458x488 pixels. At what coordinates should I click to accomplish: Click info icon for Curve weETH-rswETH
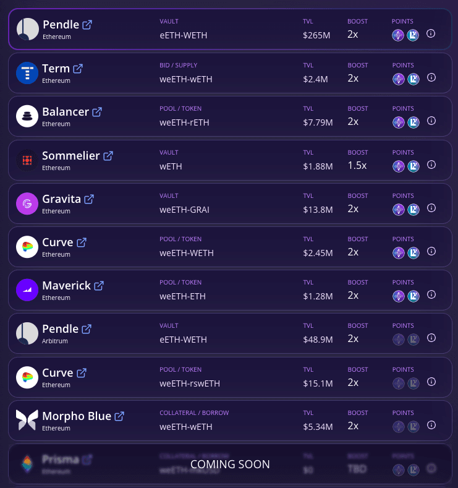click(431, 382)
